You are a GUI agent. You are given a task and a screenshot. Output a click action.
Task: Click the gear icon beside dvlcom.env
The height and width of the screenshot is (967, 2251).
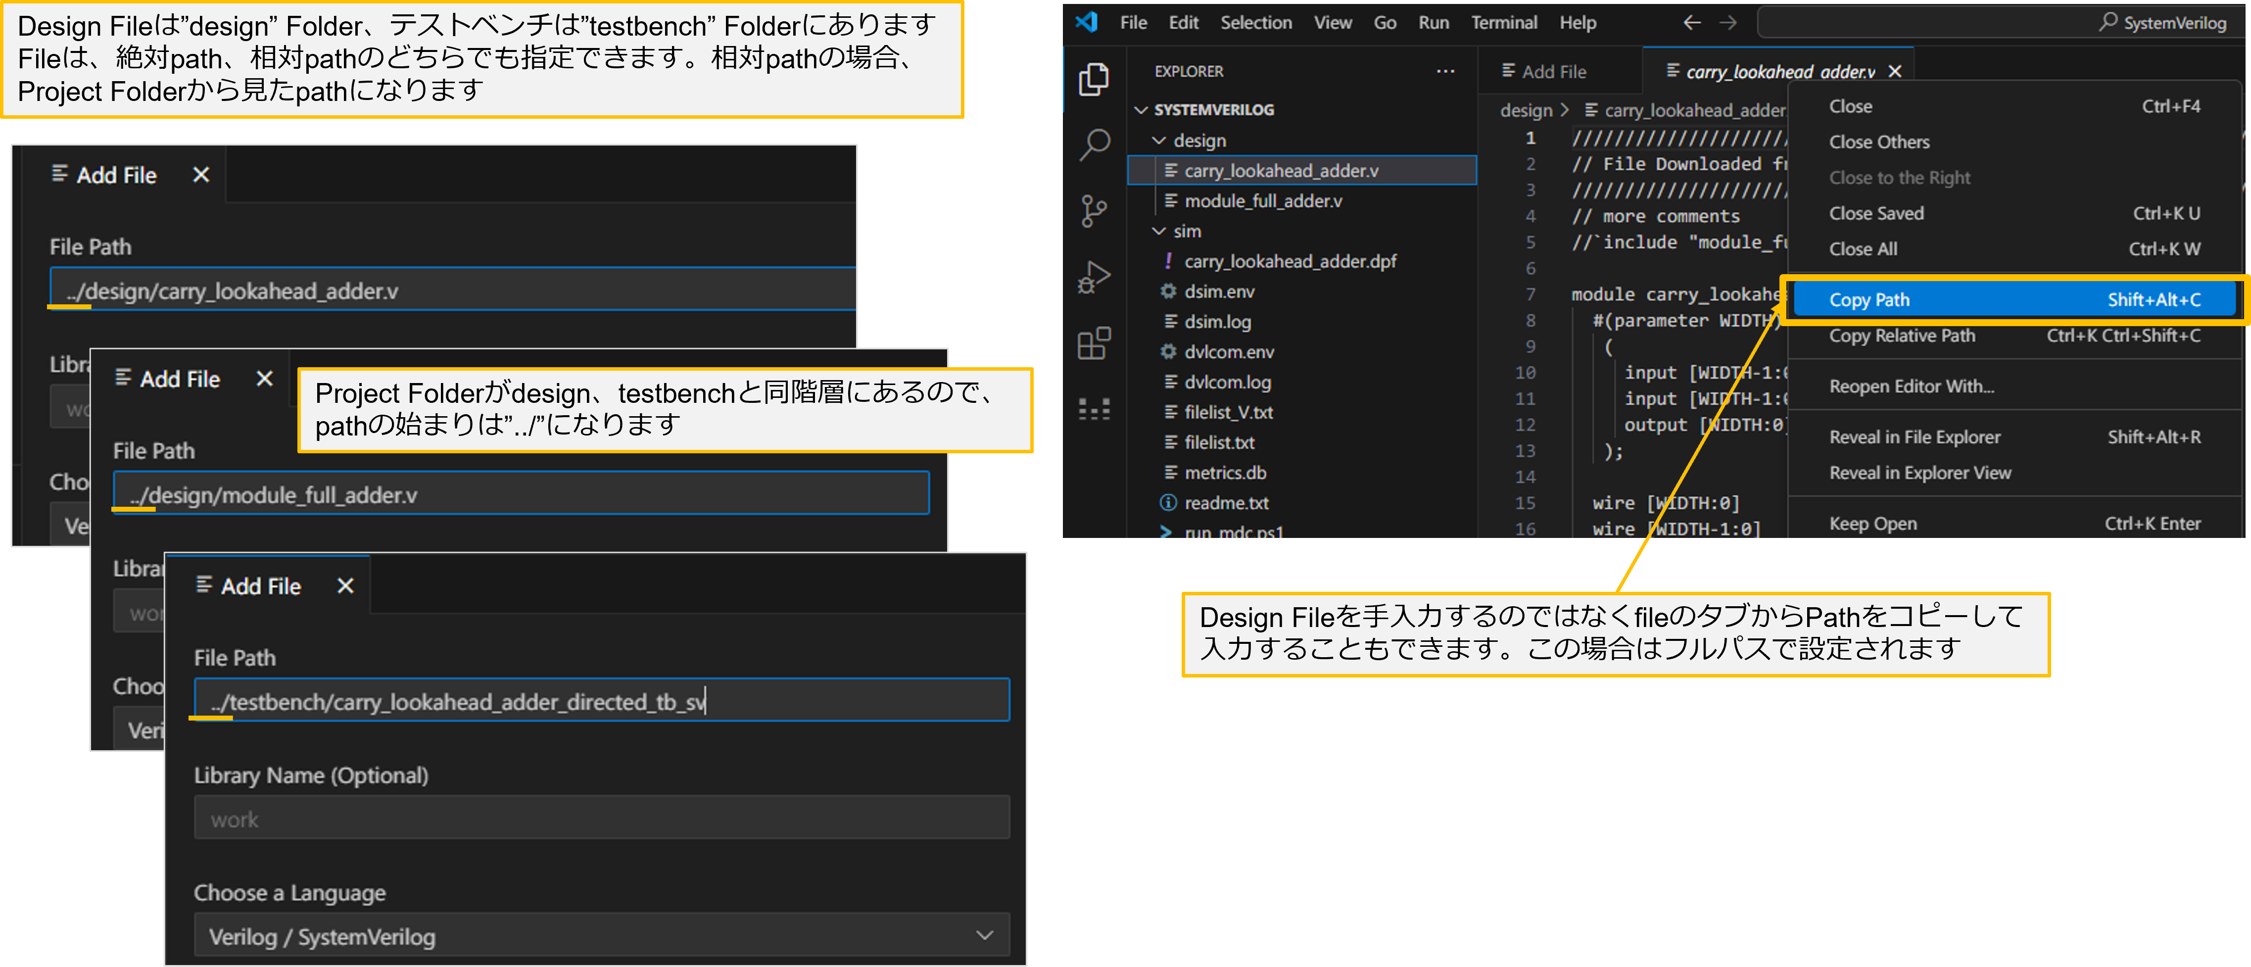1168,351
